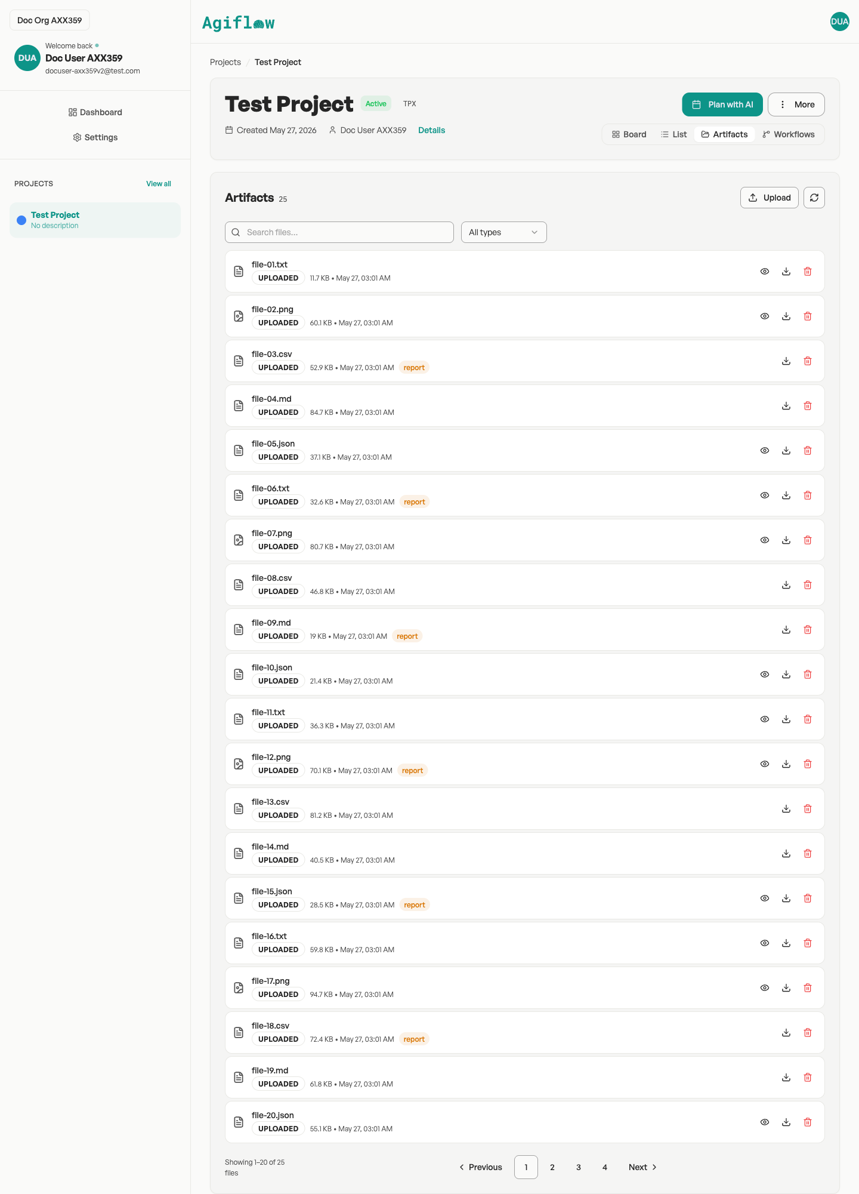Image resolution: width=859 pixels, height=1194 pixels.
Task: Go to Projects in breadcrumb
Action: (x=225, y=62)
